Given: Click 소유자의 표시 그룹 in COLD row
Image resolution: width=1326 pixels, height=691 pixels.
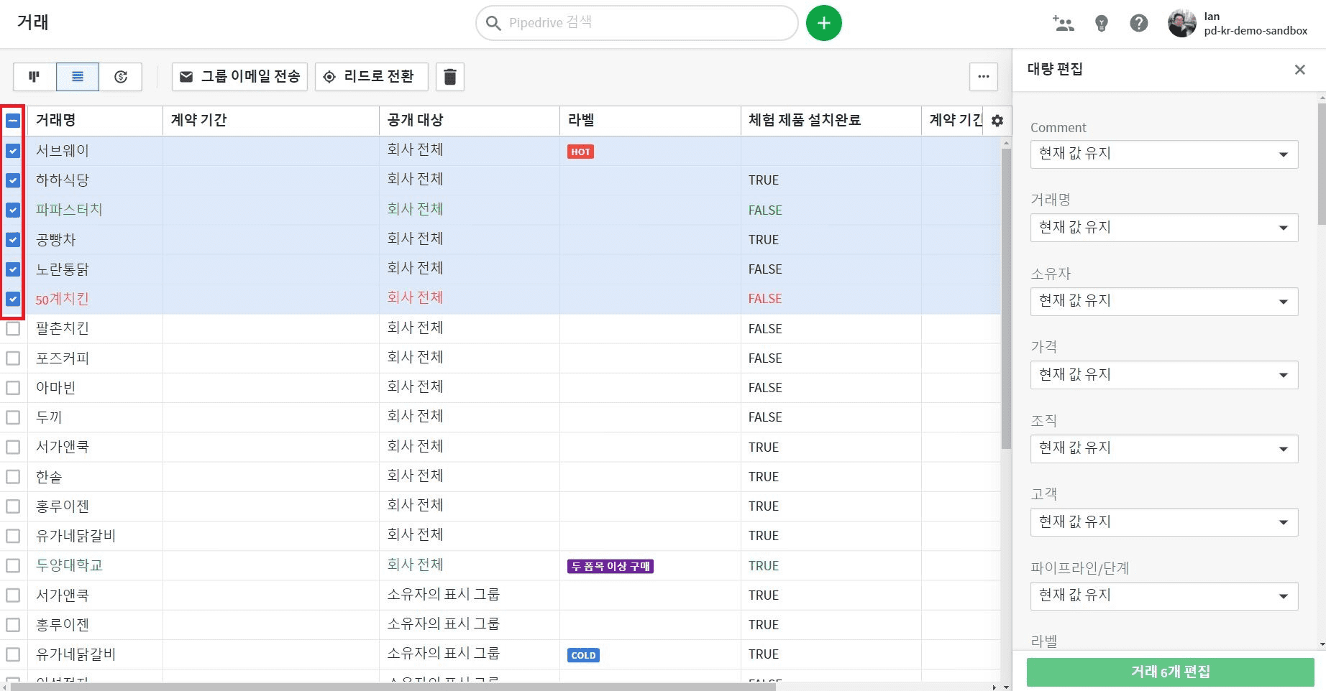Looking at the screenshot, I should point(443,654).
